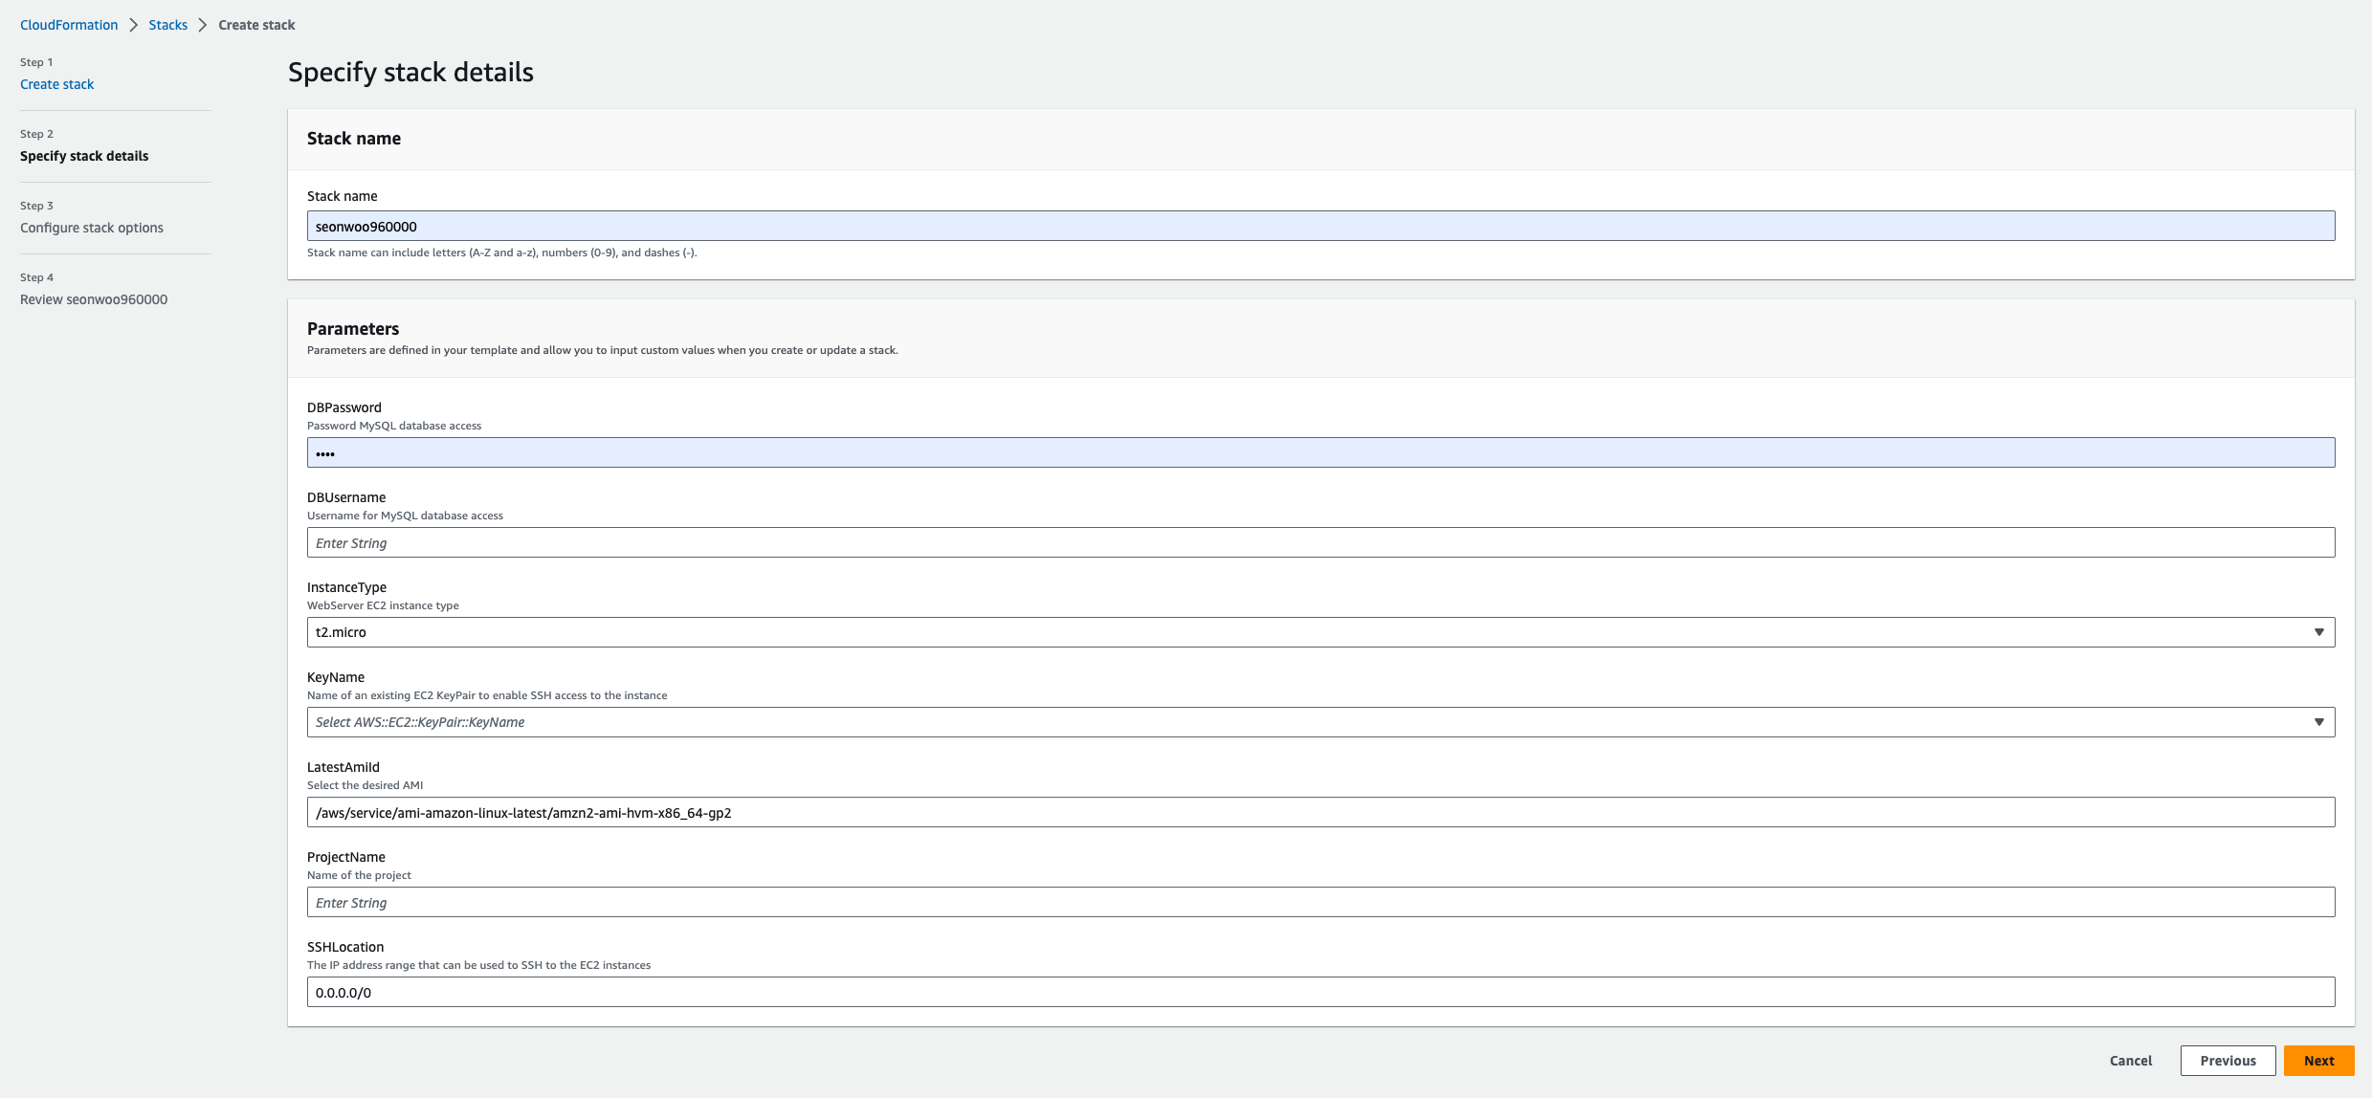This screenshot has width=2372, height=1098.
Task: Click breadcrumb chevron after CloudFormation
Action: [x=134, y=25]
